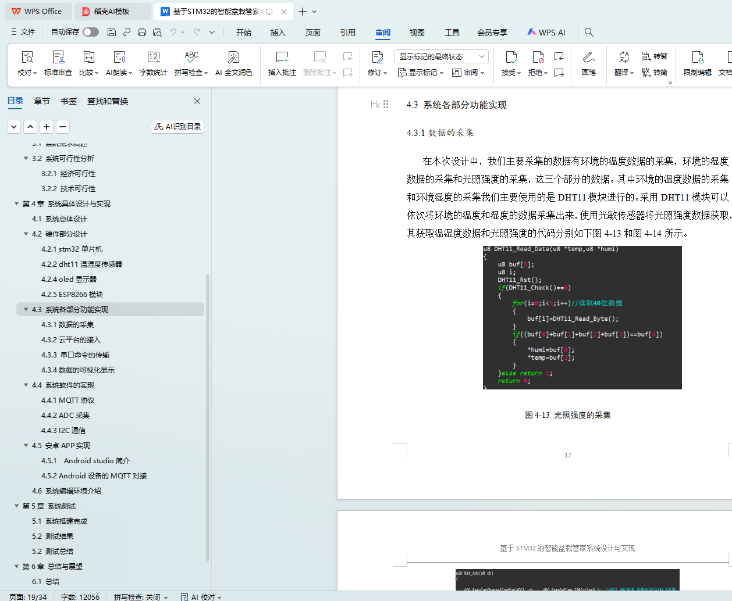This screenshot has width=732, height=601.
Task: Open the 拼写检查 dropdown in the ribbon
Action: tap(191, 73)
